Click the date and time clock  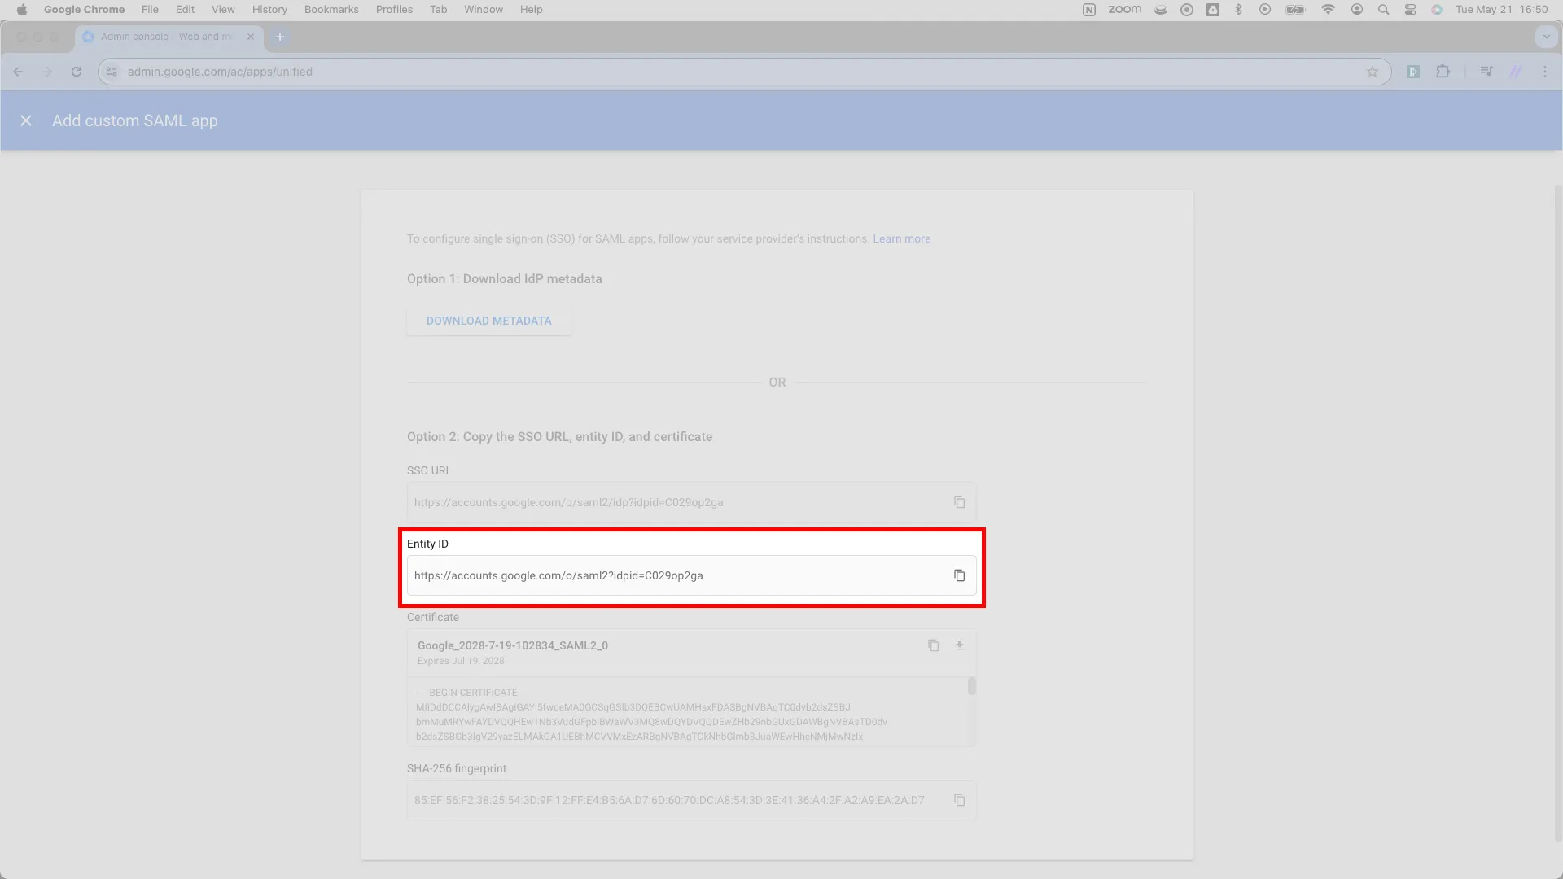[x=1502, y=10]
